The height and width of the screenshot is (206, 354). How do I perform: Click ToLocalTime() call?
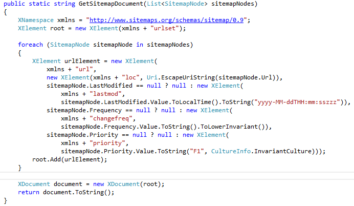[195, 102]
